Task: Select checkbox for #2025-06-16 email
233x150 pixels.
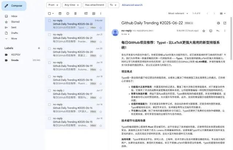Action: click(50, 105)
